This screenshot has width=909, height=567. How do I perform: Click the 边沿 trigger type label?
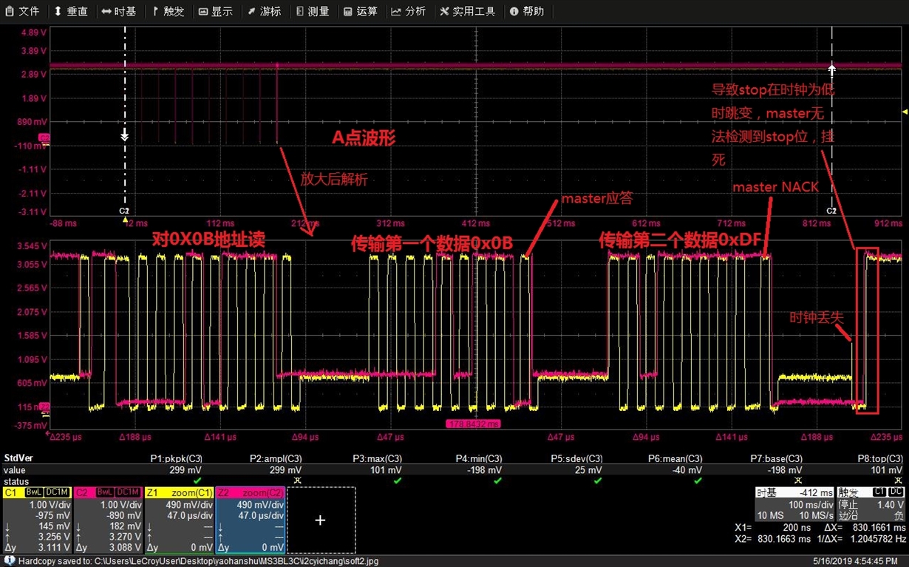click(x=848, y=515)
